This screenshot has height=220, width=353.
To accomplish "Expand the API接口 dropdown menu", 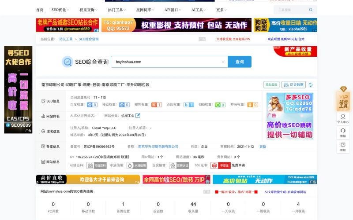I will (x=173, y=10).
